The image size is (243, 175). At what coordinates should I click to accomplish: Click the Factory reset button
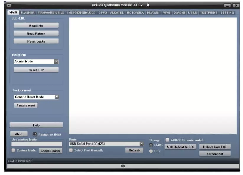(x=26, y=106)
